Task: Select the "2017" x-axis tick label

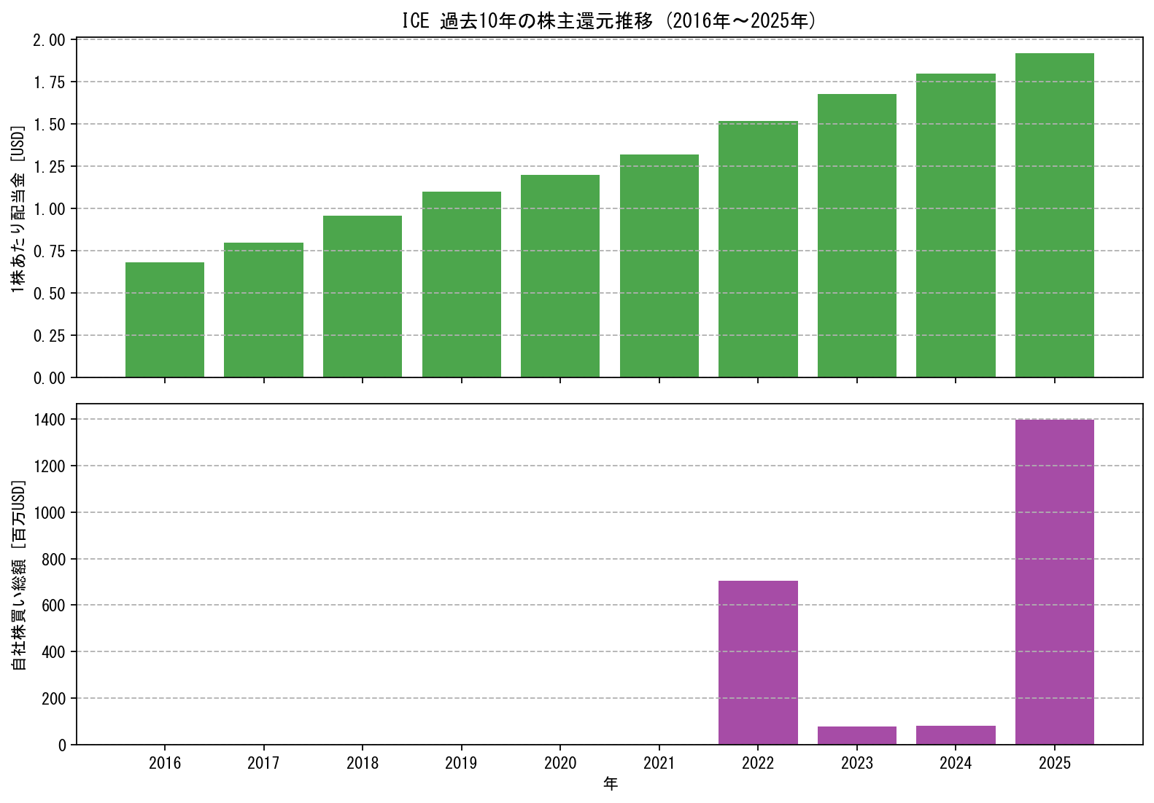Action: click(x=263, y=763)
